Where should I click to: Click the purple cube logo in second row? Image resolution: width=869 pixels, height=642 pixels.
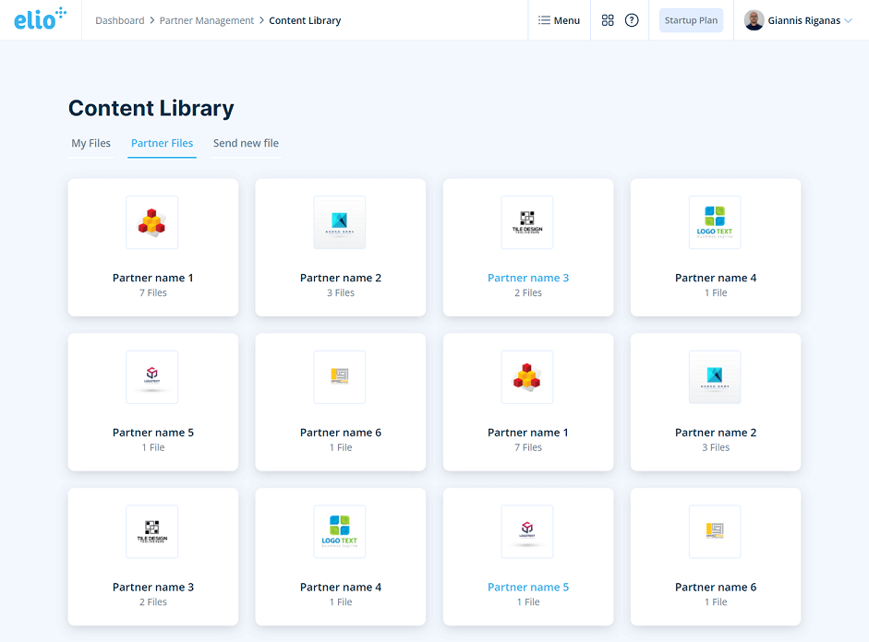click(x=151, y=376)
